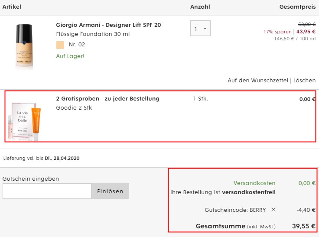The width and height of the screenshot is (319, 237).
Task: Click the 1 Stk. quantity for Gratisproben
Action: 200,99
